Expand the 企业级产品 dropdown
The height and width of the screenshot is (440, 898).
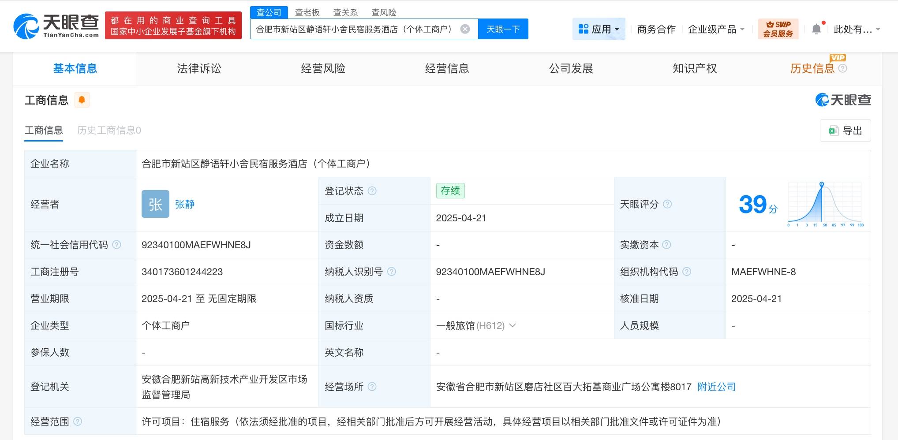(x=715, y=29)
